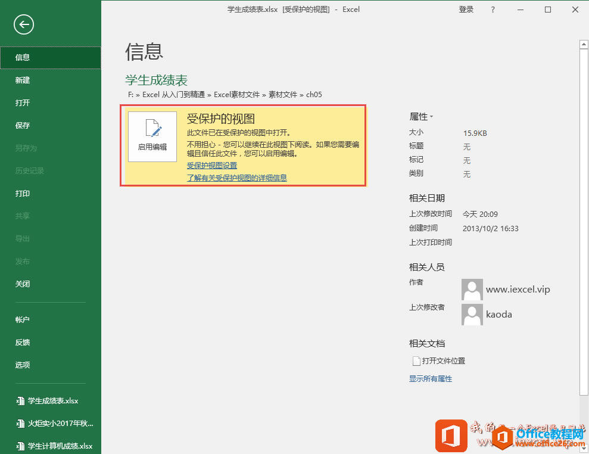Image resolution: width=589 pixels, height=454 pixels.
Task: Click the 受保护视图设置 link
Action: 212,166
